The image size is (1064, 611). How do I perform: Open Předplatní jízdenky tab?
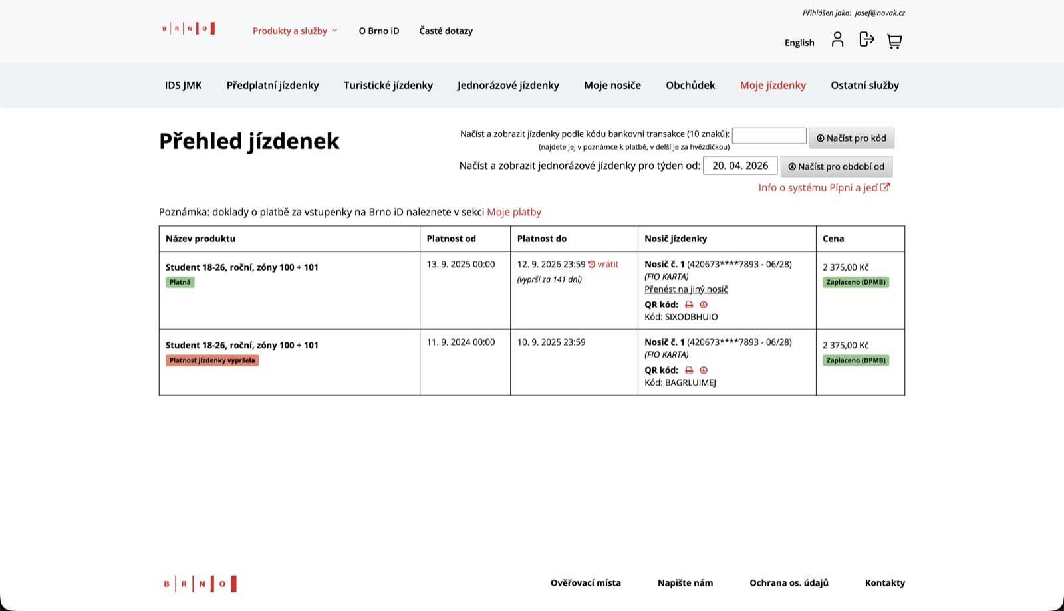(273, 85)
